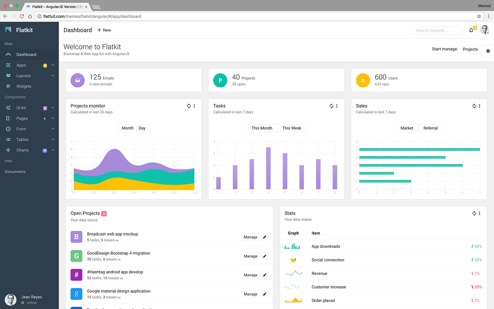Viewport: 494px width, 309px height.
Task: Open the notifications bell icon
Action: (x=471, y=30)
